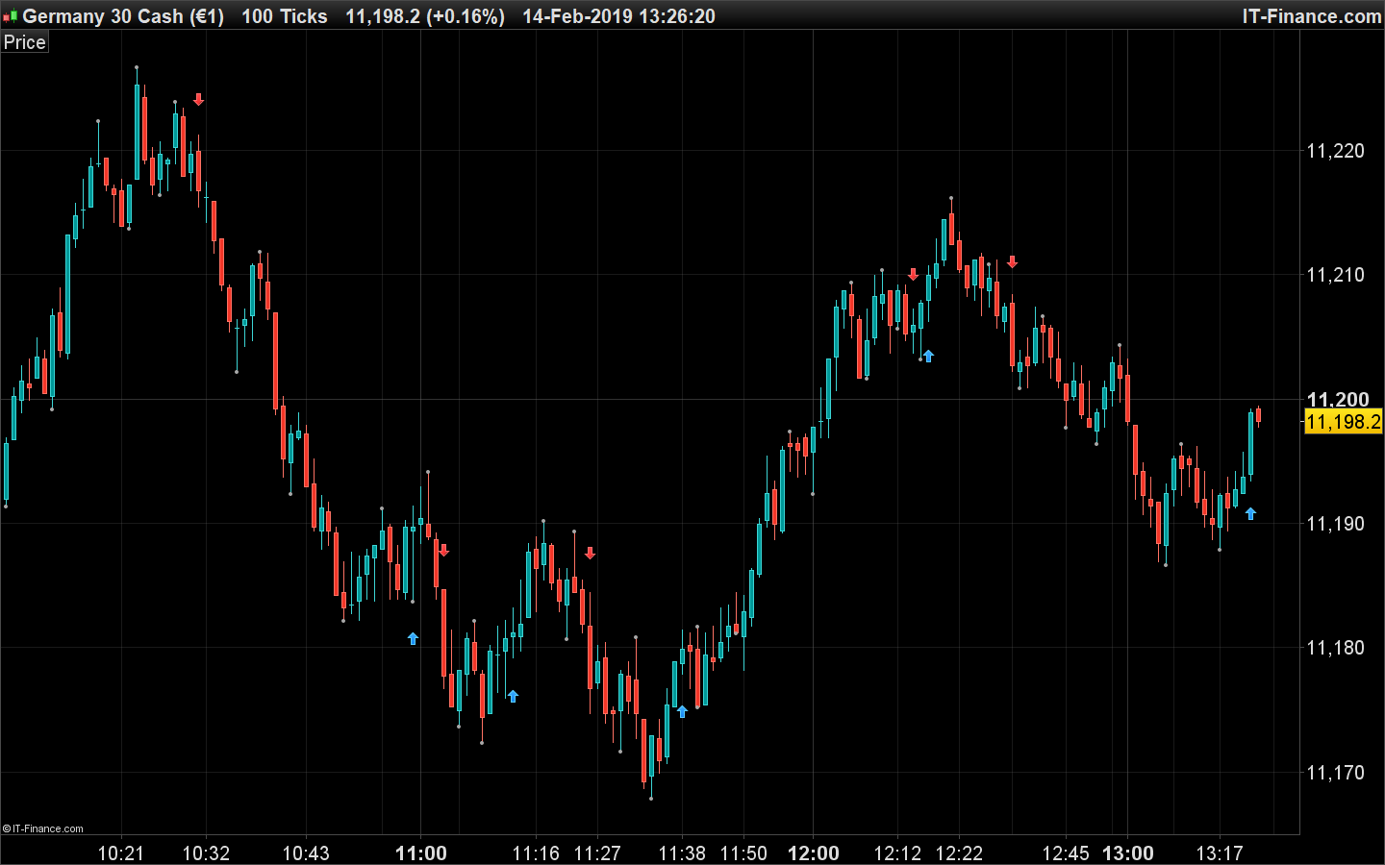Click the blue buy arrow near 11:16
This screenshot has width=1385, height=865.
513,696
